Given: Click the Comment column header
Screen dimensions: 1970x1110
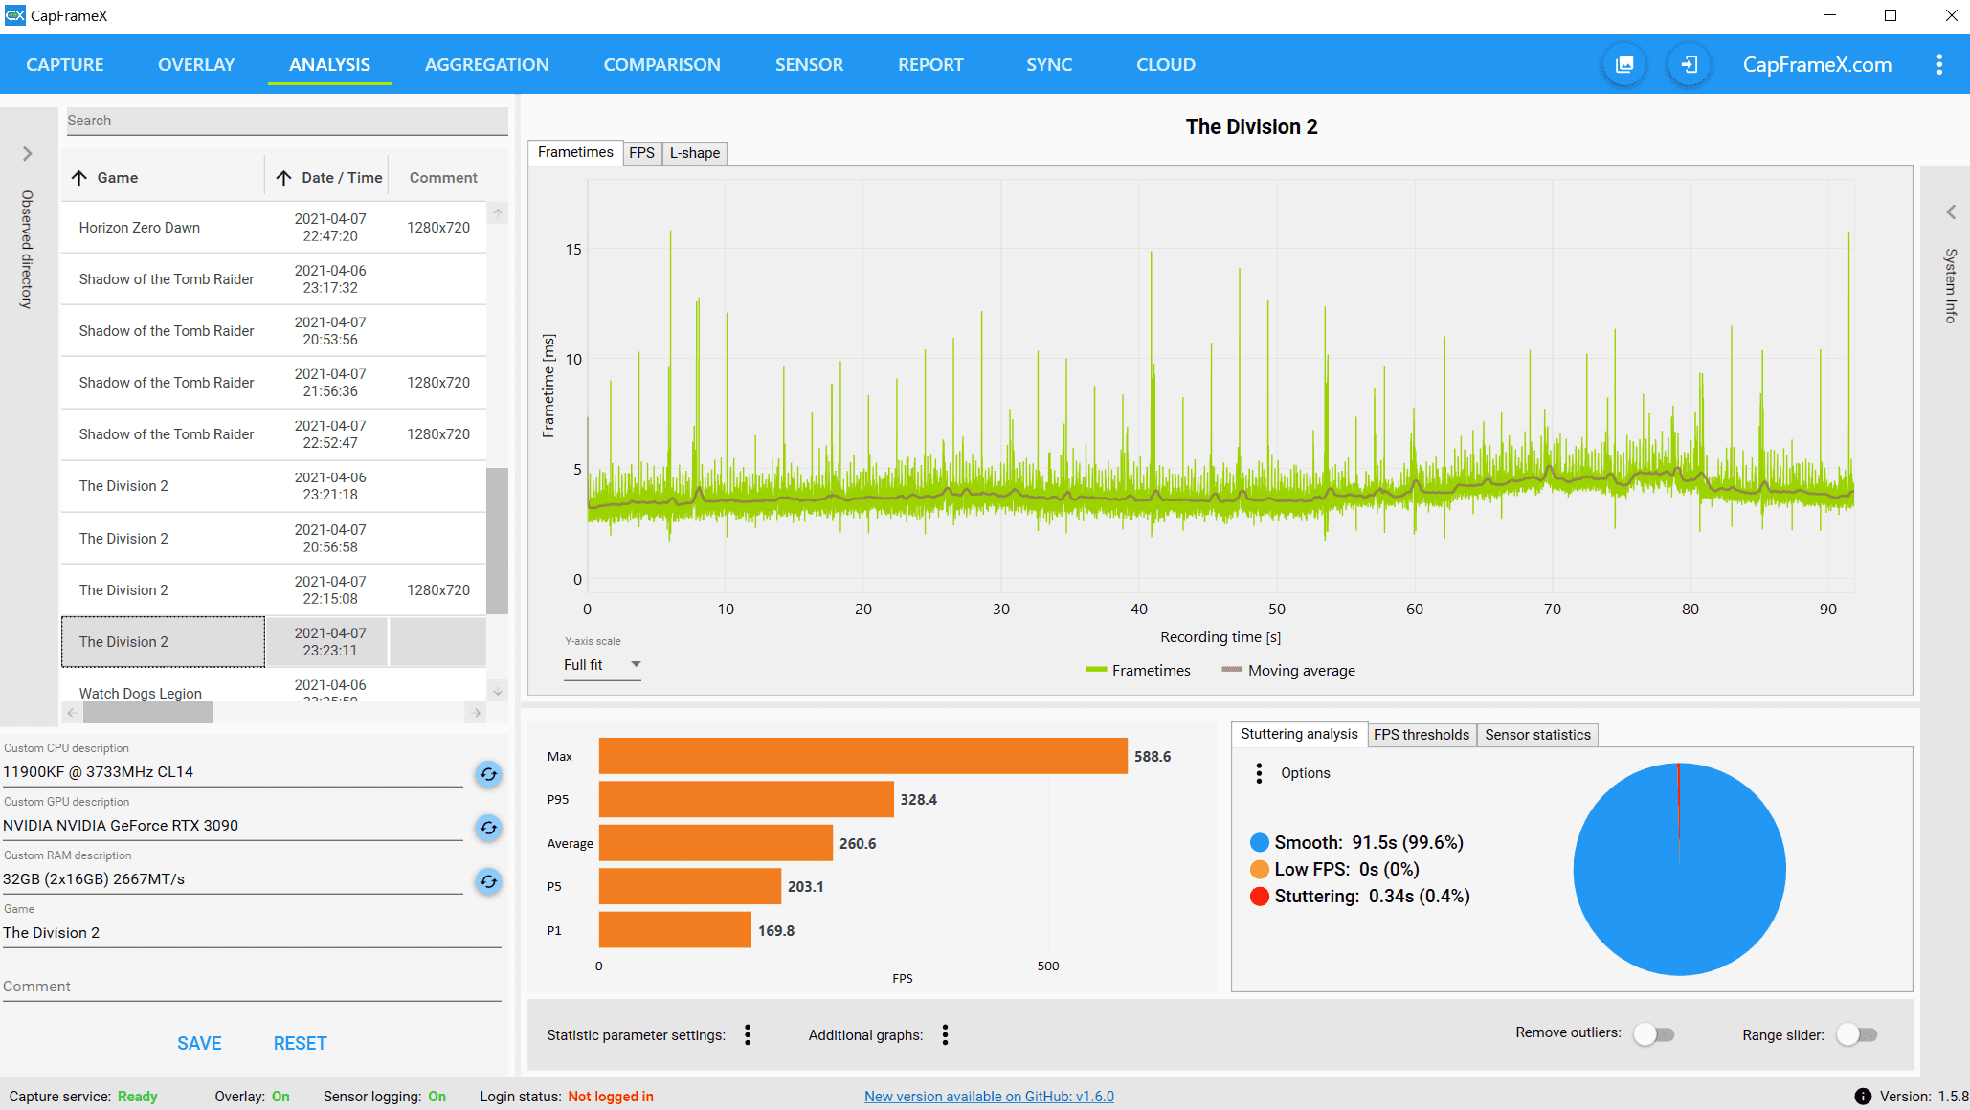Looking at the screenshot, I should 443,178.
